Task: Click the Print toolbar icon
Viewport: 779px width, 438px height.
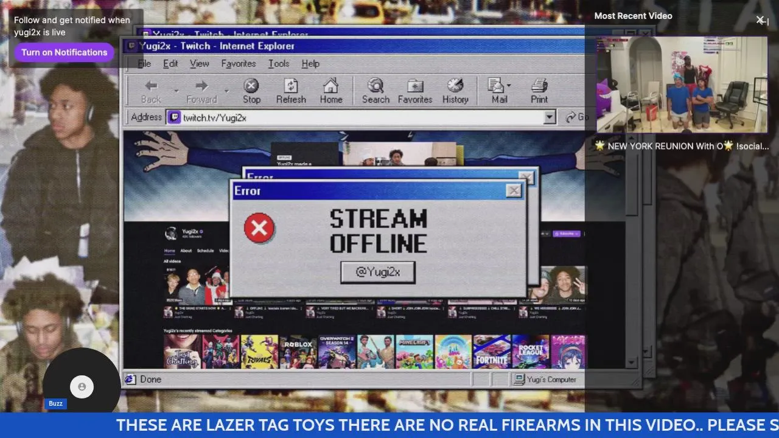Action: (x=539, y=86)
